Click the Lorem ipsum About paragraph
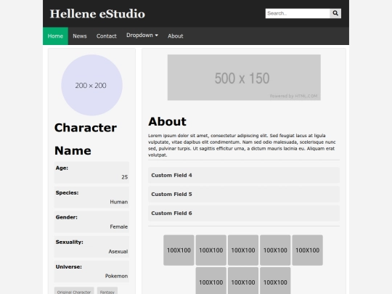392x294 pixels. [x=242, y=145]
